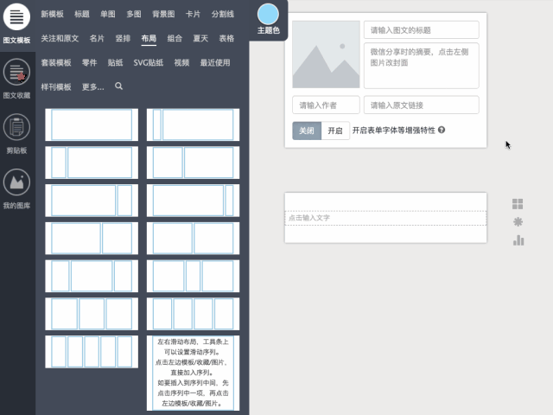Open the 套装模板 category
The image size is (553, 415).
coord(56,63)
